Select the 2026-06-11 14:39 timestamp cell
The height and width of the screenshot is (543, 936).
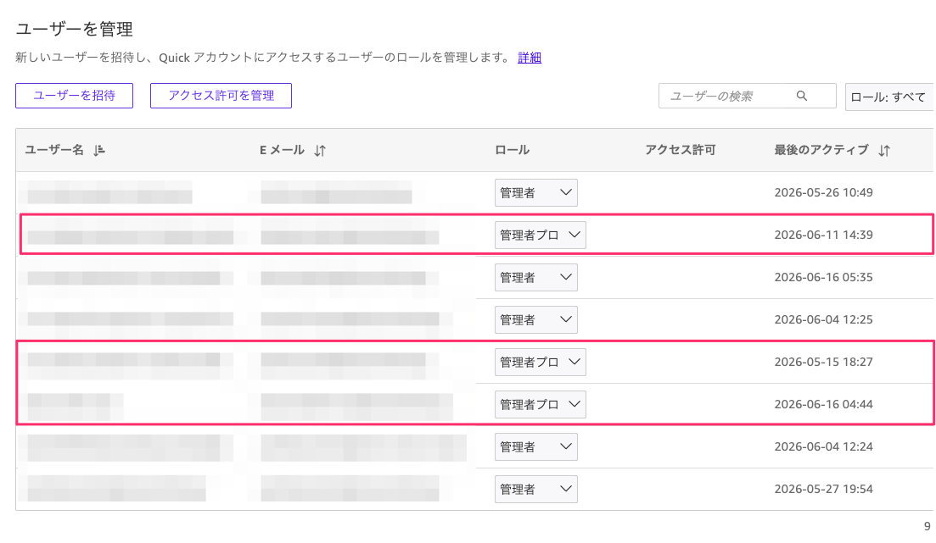824,235
